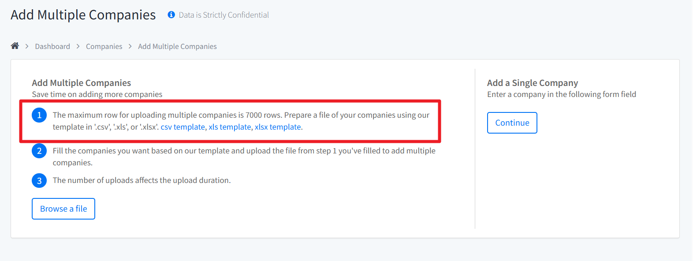Image resolution: width=693 pixels, height=261 pixels.
Task: Click the chevron right after the home icon
Action: (27, 46)
